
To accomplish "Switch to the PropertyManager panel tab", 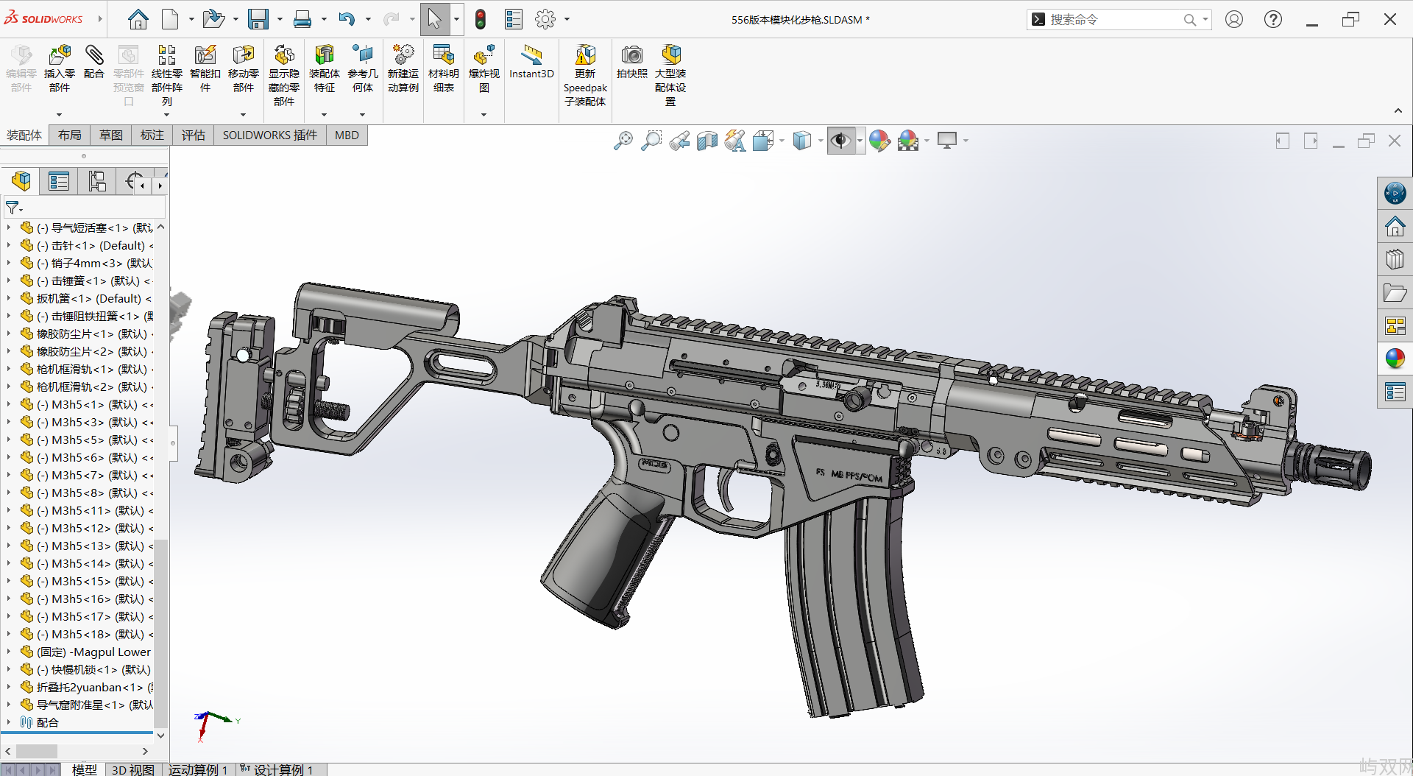I will click(59, 181).
